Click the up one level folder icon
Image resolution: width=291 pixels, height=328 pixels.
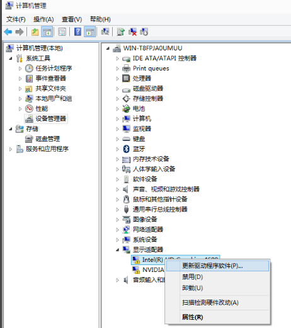pos(35,32)
